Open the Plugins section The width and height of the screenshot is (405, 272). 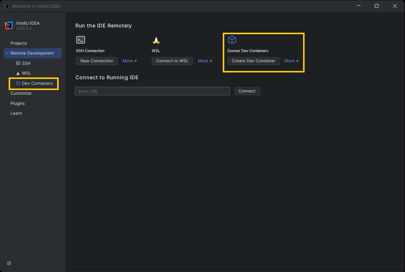(18, 103)
